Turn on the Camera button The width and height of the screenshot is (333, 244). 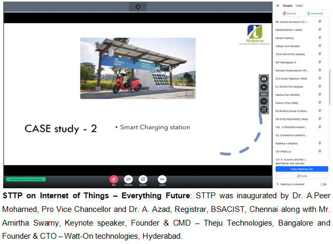(128, 179)
